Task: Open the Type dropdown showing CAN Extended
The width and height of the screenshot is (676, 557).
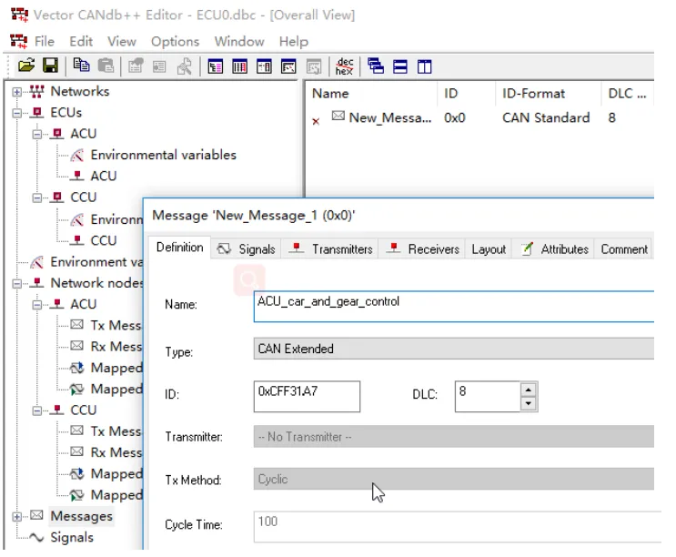Action: [454, 349]
